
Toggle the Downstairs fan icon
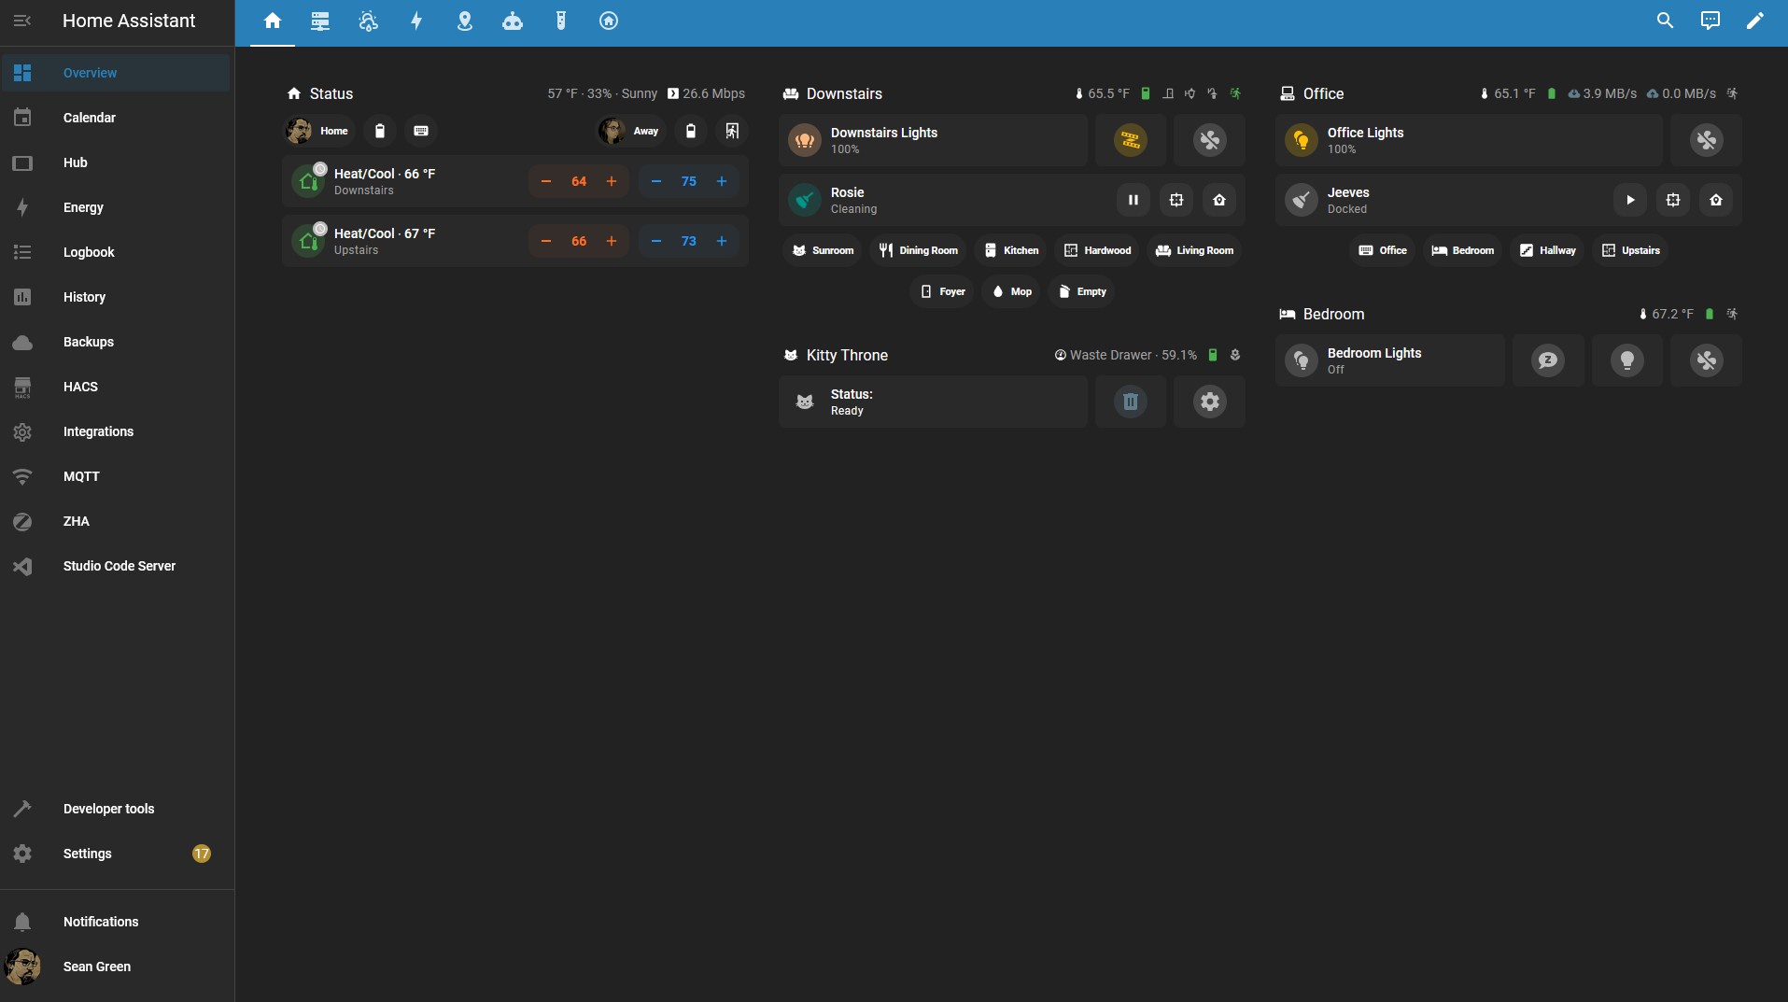1209,140
